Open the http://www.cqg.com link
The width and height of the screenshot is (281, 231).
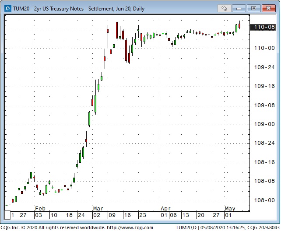click(x=130, y=227)
